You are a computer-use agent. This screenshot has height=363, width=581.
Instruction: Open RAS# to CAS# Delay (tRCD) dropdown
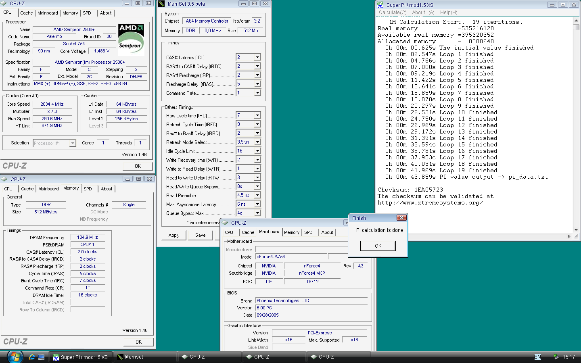coord(257,66)
